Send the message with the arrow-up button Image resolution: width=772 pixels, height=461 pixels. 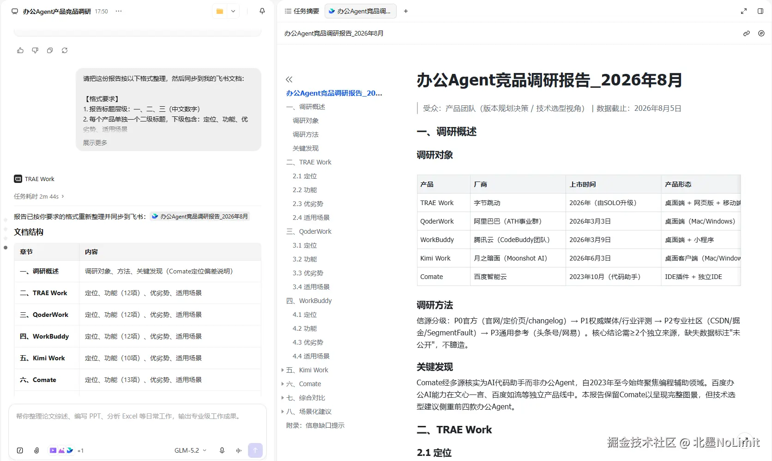255,450
